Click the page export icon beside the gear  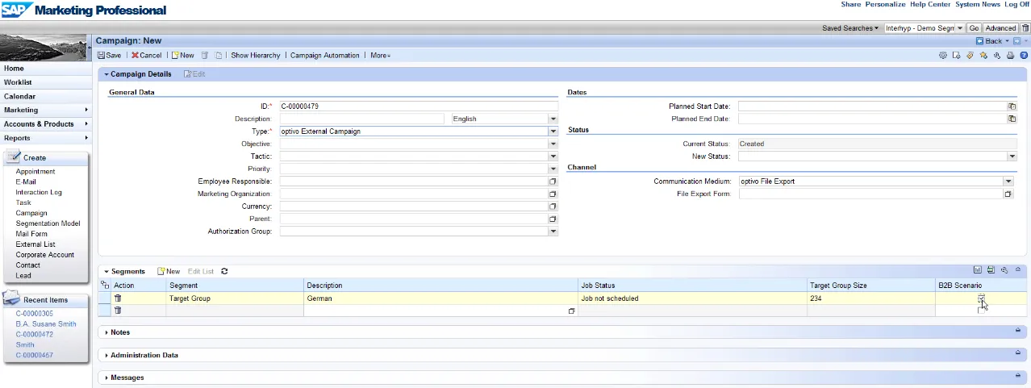[956, 56]
